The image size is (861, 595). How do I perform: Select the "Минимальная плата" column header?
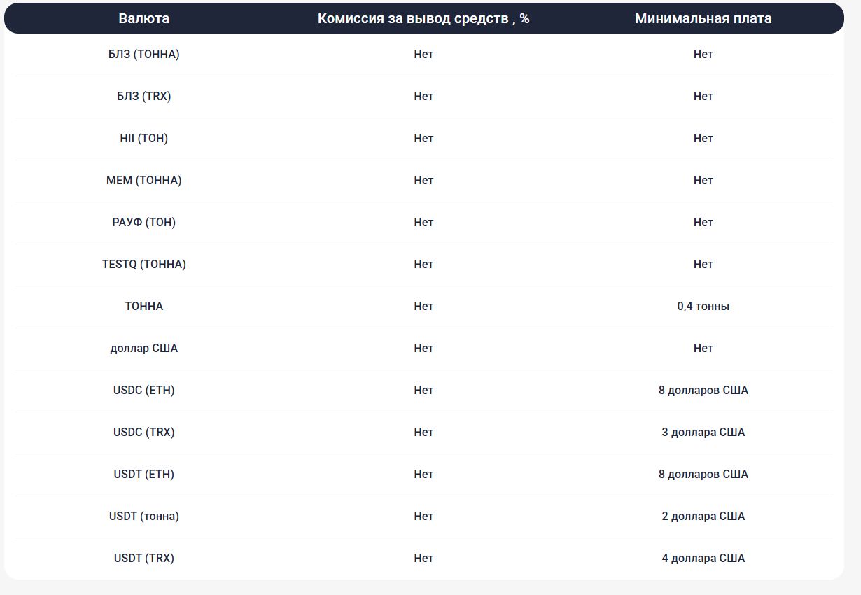tap(703, 19)
